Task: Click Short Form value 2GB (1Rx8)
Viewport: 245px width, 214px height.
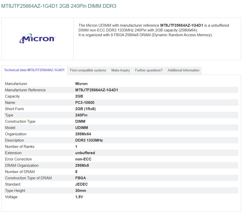Action: click(x=85, y=109)
